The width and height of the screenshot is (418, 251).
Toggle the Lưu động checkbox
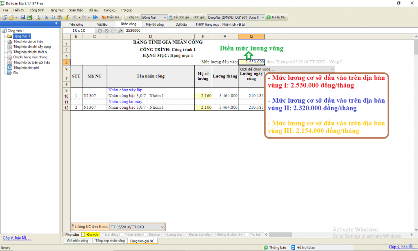point(102,235)
